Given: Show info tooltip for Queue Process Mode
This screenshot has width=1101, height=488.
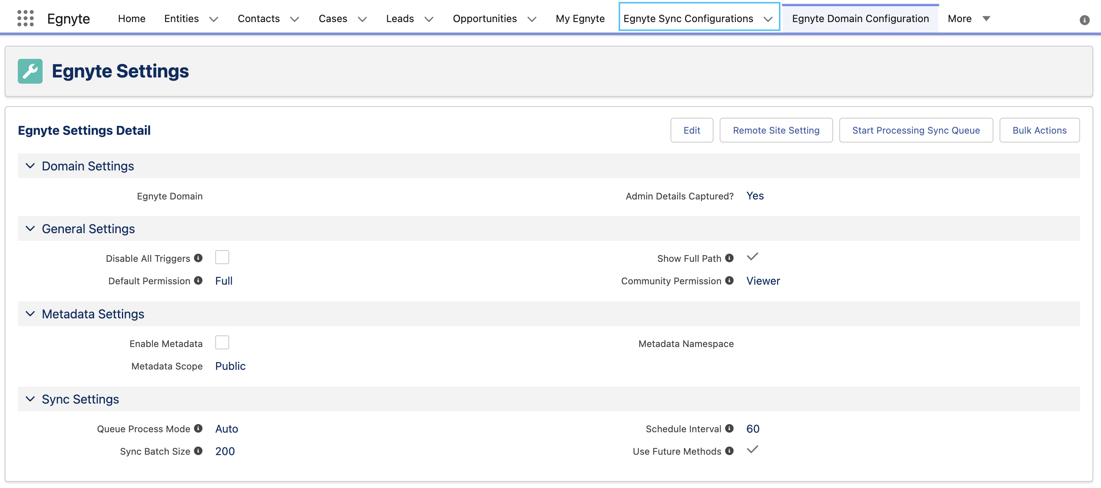Looking at the screenshot, I should (198, 429).
